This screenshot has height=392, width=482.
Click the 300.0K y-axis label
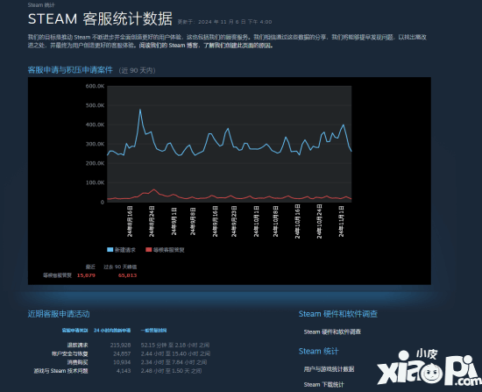pos(95,144)
